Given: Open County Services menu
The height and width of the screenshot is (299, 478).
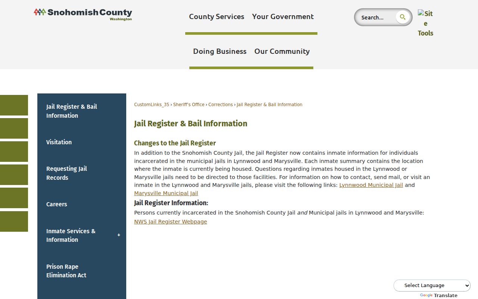Looking at the screenshot, I should click(217, 17).
